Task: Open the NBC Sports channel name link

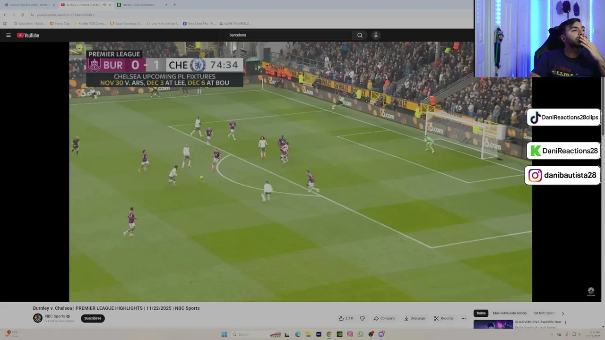Action: (55, 316)
